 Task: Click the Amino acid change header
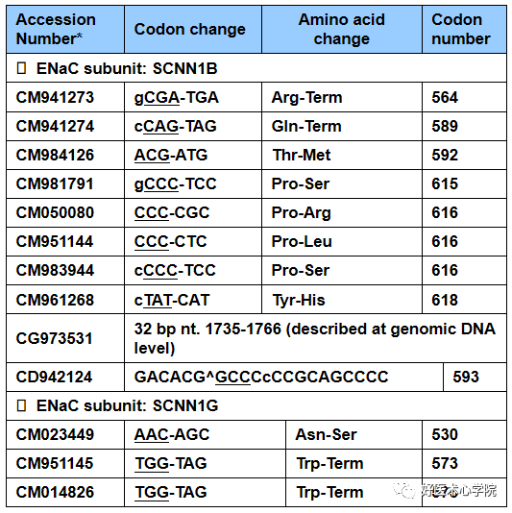coord(342,30)
